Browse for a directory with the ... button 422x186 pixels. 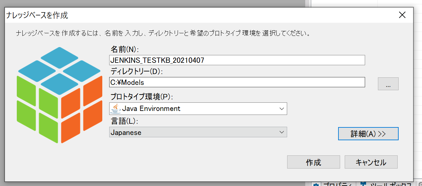pos(388,84)
